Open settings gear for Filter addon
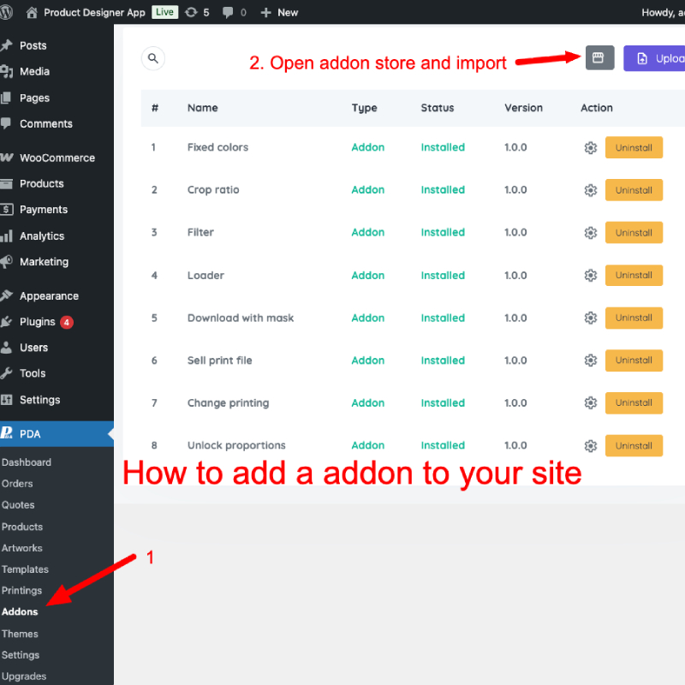 [x=590, y=233]
